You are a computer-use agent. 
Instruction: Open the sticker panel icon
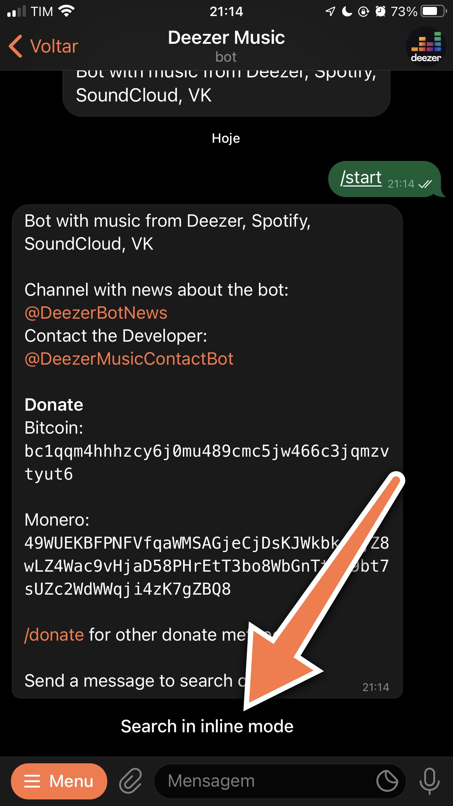pyautogui.click(x=387, y=781)
